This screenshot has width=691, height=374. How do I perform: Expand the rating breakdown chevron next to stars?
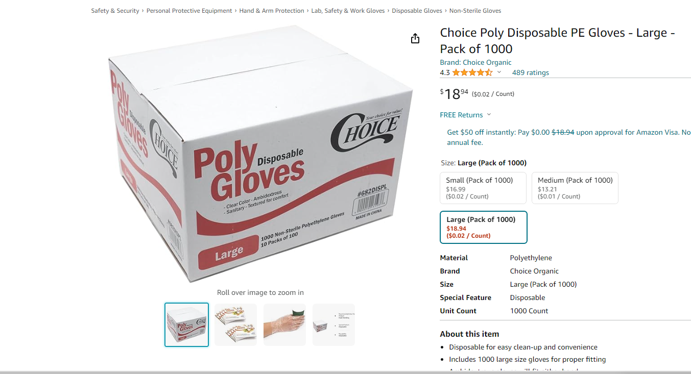499,72
